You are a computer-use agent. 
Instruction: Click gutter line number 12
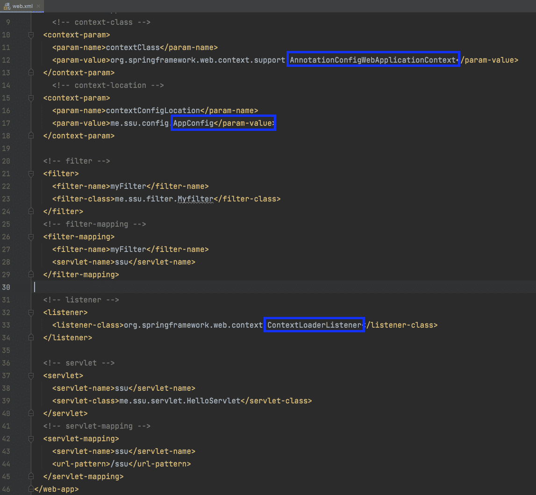click(6, 60)
